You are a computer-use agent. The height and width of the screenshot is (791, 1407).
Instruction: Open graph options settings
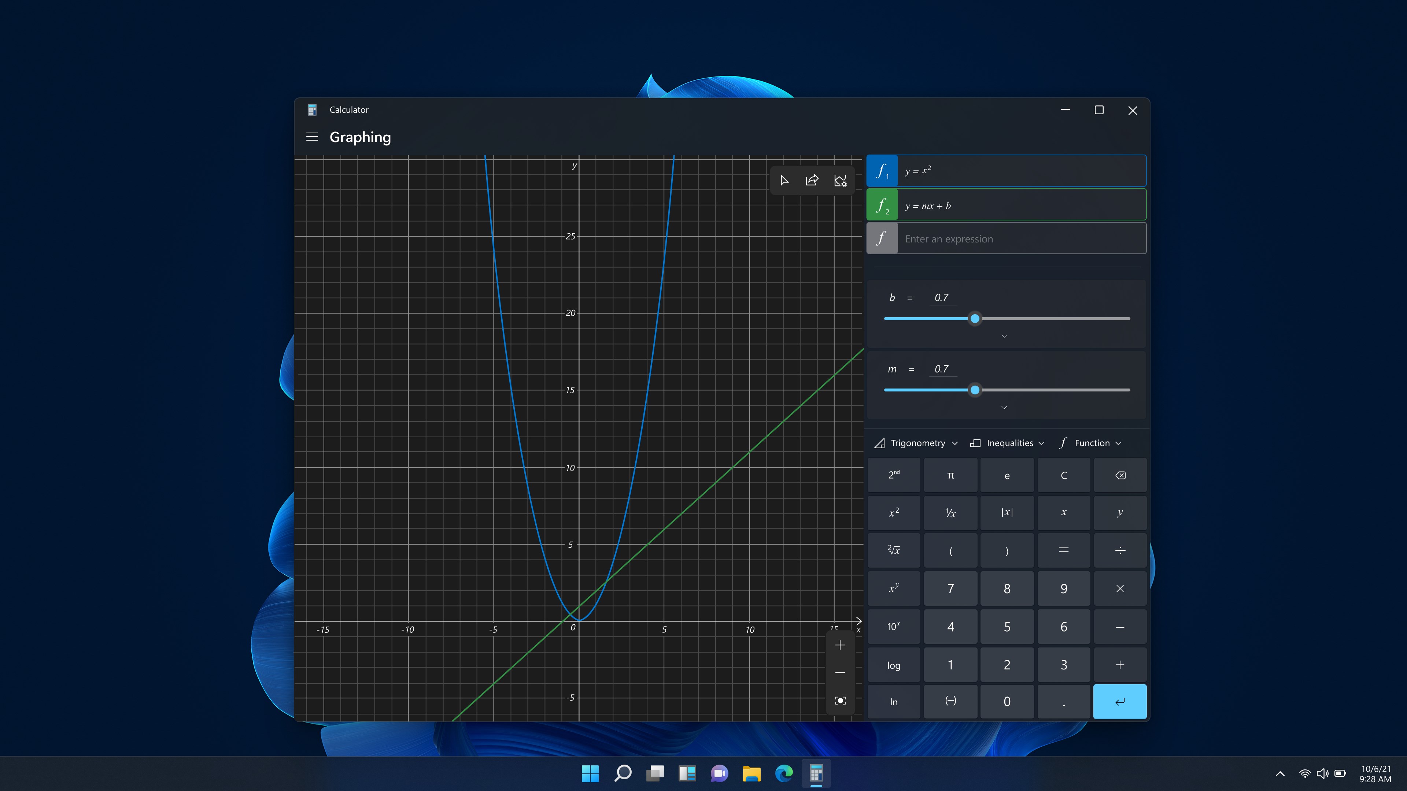click(x=841, y=180)
